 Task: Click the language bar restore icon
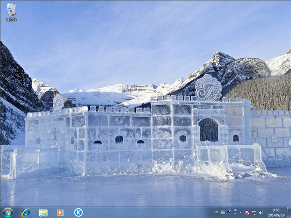point(235,210)
